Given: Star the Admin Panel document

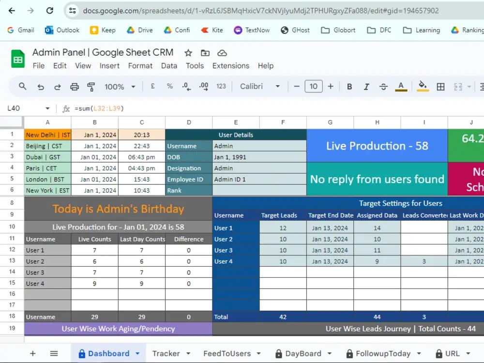Looking at the screenshot, I should coord(188,53).
